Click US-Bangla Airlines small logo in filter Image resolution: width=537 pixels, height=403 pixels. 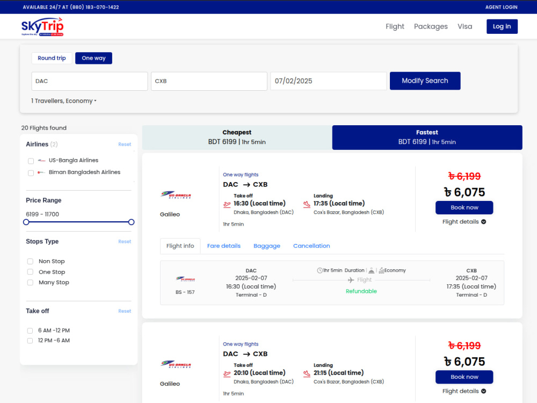(x=41, y=160)
